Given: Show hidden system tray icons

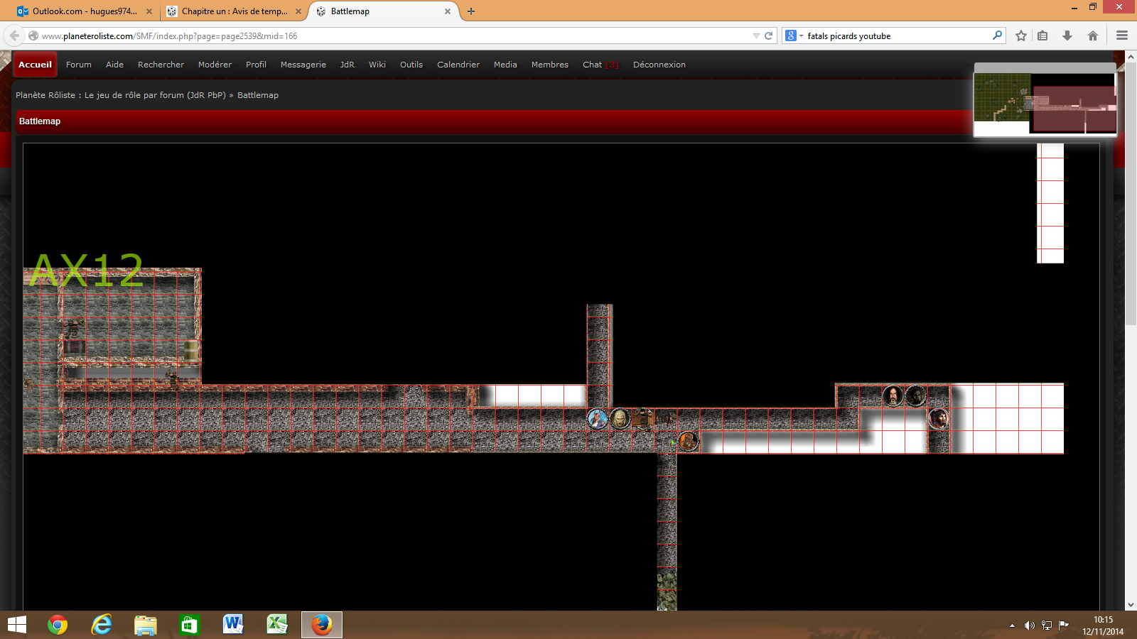Looking at the screenshot, I should point(1012,626).
